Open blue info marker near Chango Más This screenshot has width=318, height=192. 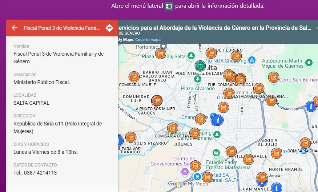(218, 120)
